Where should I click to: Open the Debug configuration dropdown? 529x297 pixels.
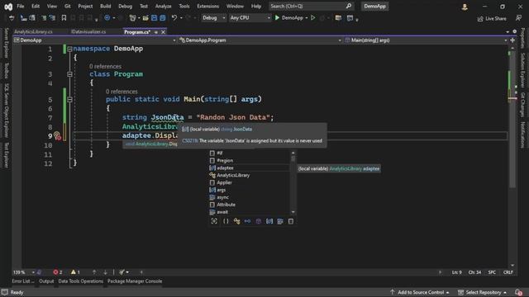[x=213, y=17]
